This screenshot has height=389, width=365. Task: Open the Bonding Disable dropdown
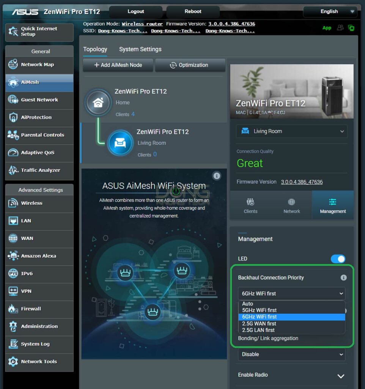[291, 354]
